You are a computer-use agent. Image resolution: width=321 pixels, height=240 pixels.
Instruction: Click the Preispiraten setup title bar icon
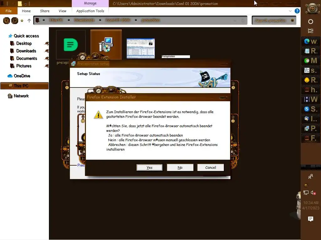(73, 64)
